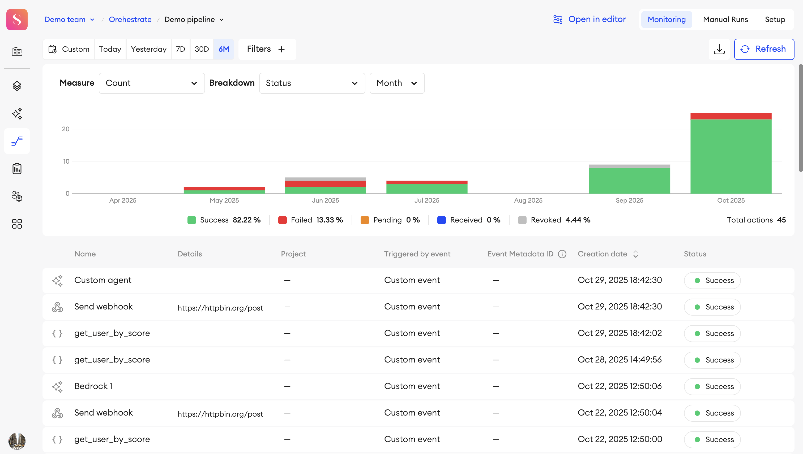Expand the Month granularity dropdown

397,83
